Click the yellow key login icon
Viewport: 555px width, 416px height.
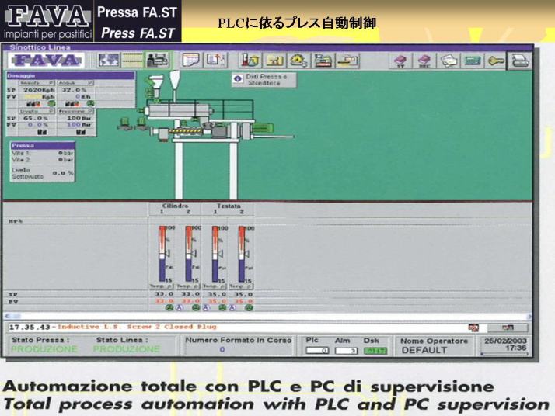point(495,61)
